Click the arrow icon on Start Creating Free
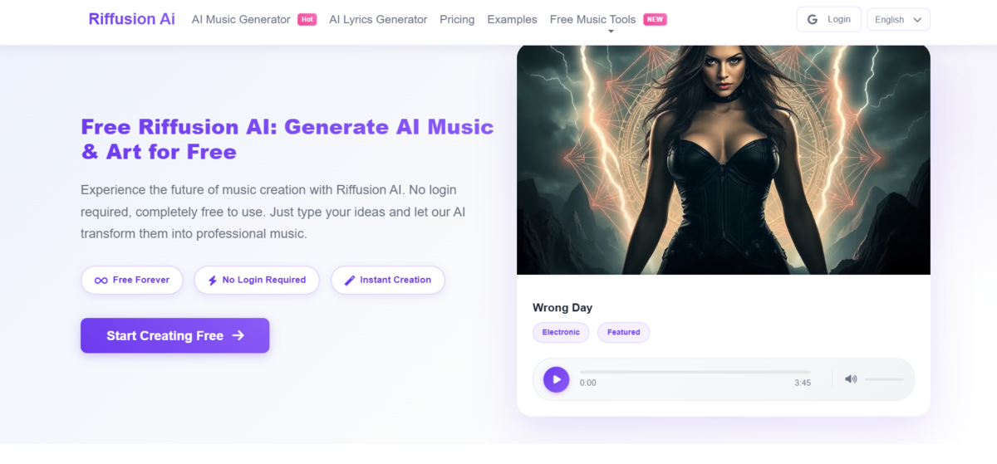This screenshot has height=464, width=997. pyautogui.click(x=238, y=335)
